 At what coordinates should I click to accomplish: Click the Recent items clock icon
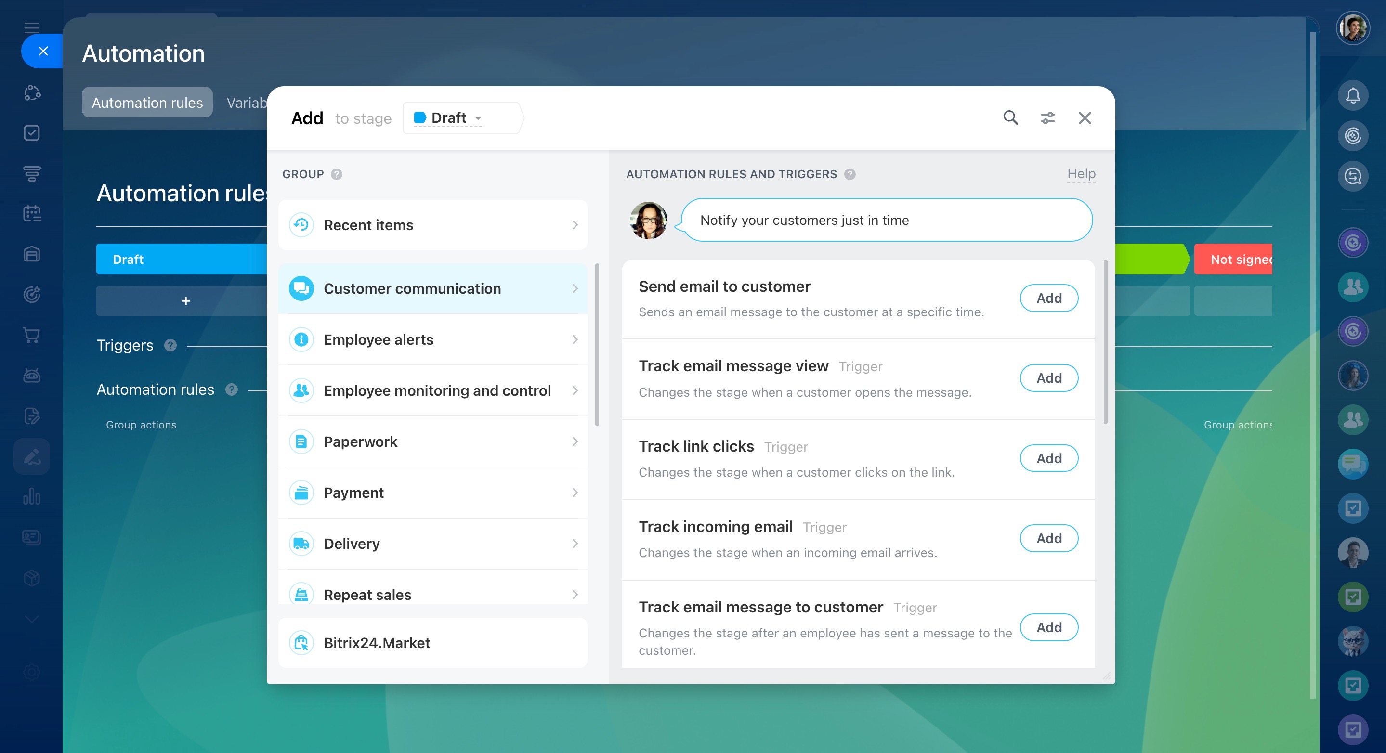tap(301, 225)
